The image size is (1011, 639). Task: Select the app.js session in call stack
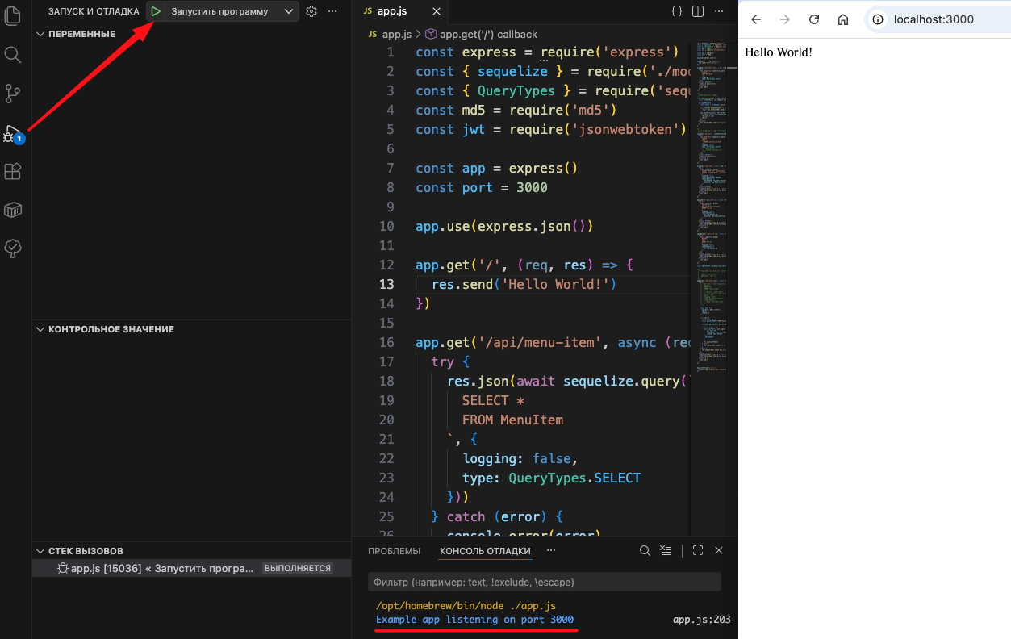point(153,568)
